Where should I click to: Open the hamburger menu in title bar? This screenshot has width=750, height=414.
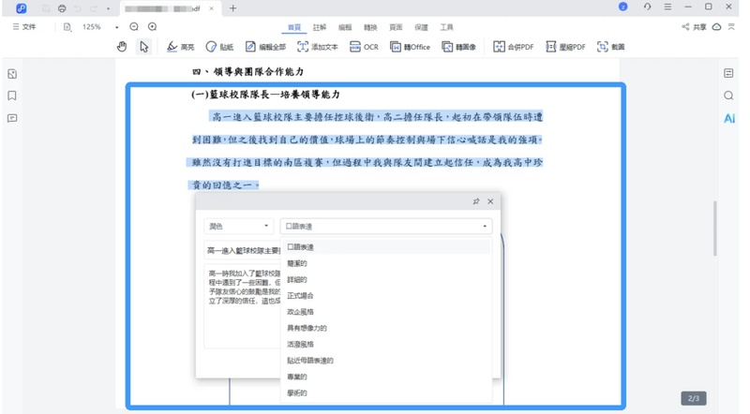click(667, 7)
